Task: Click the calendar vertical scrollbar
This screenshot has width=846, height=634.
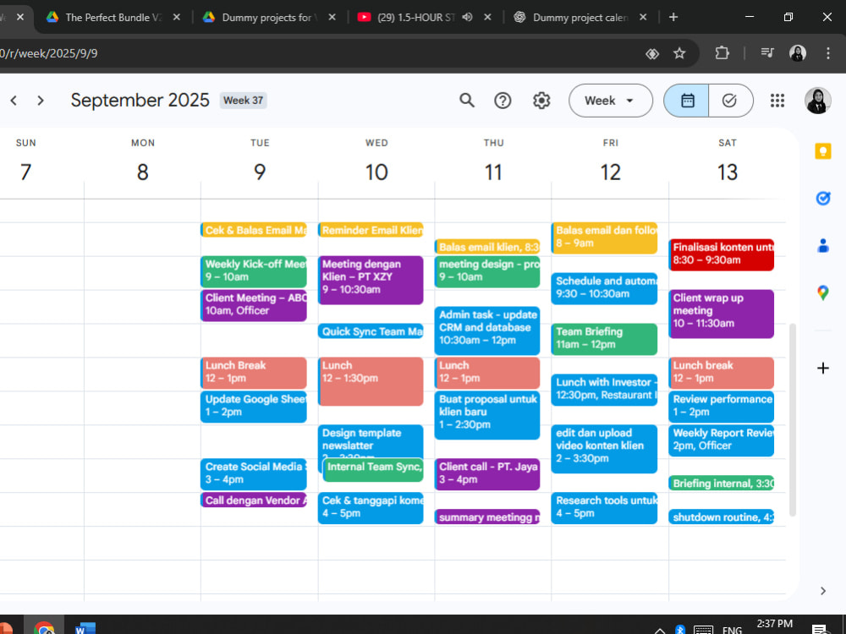Action: (x=792, y=420)
